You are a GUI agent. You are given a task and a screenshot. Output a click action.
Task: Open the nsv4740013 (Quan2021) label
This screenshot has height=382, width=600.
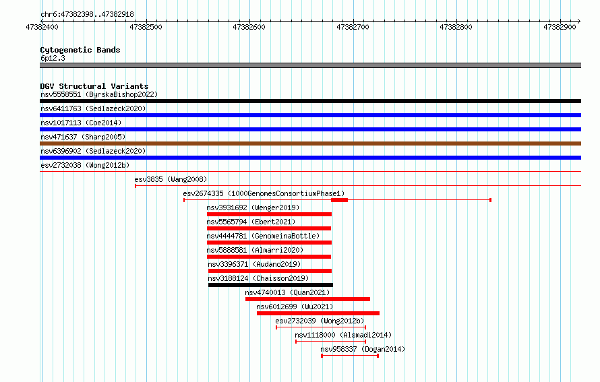(287, 292)
